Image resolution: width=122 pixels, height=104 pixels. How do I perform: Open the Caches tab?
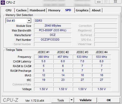click(21, 10)
